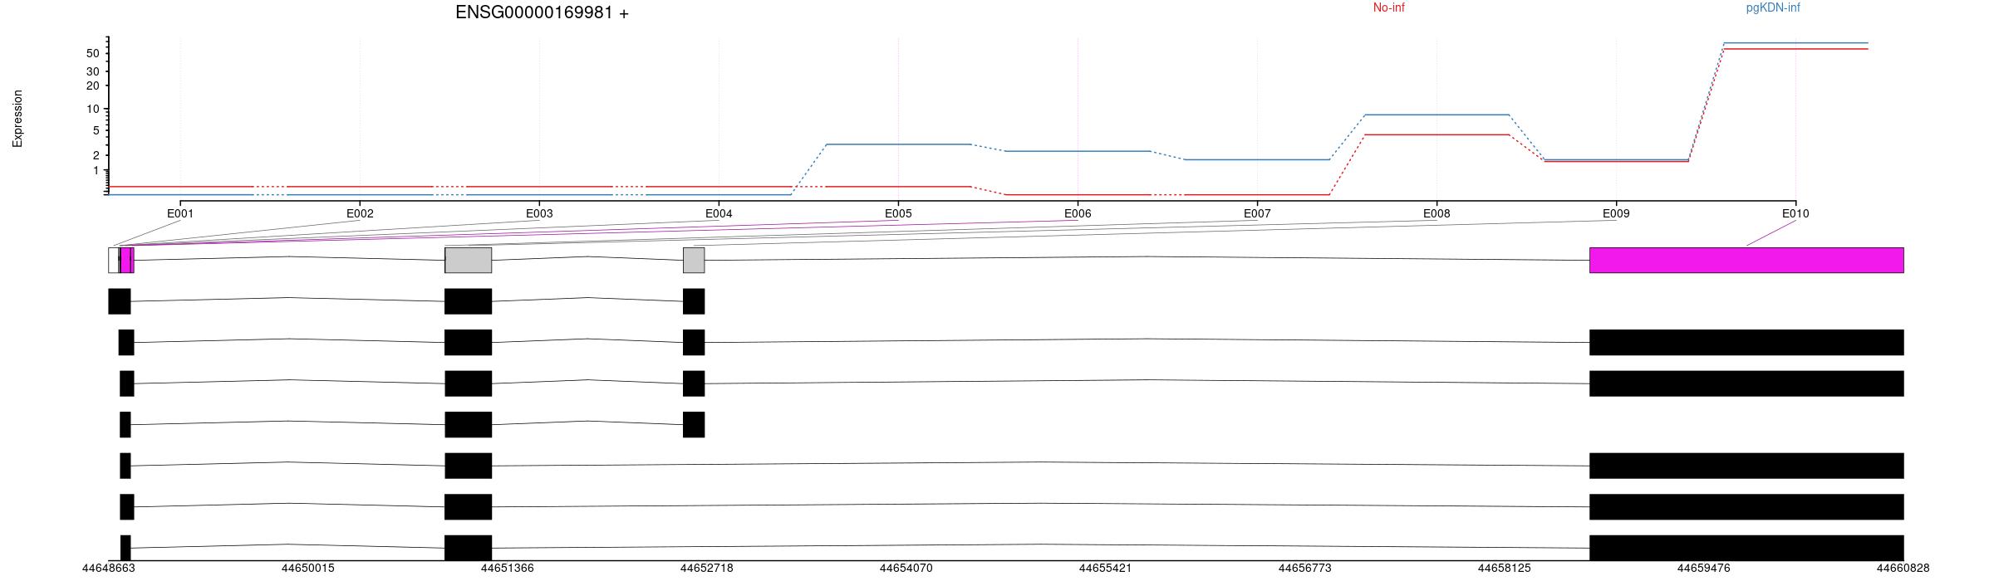Click the blue pgKDN-inf line segment above E008
This screenshot has height=581, width=1994.
click(x=1437, y=115)
